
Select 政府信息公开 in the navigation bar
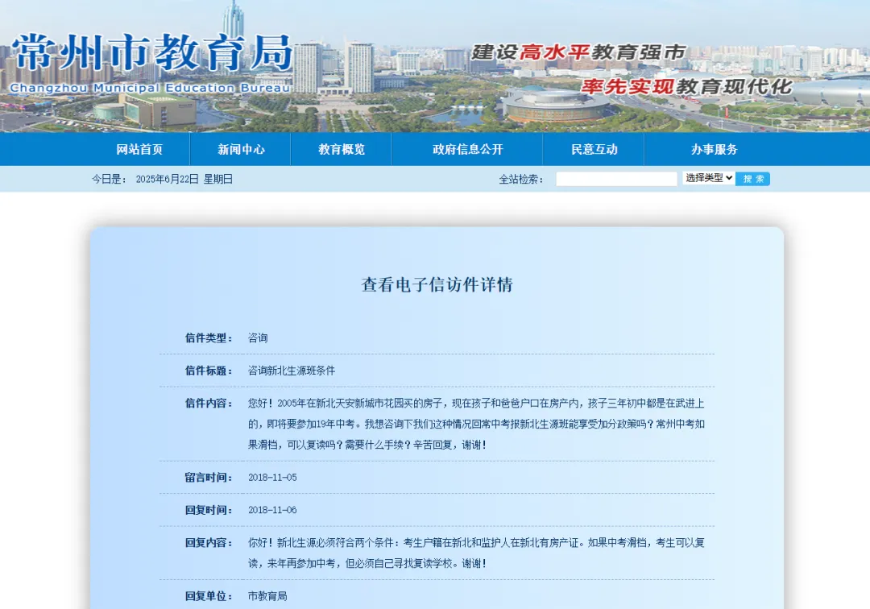click(468, 149)
